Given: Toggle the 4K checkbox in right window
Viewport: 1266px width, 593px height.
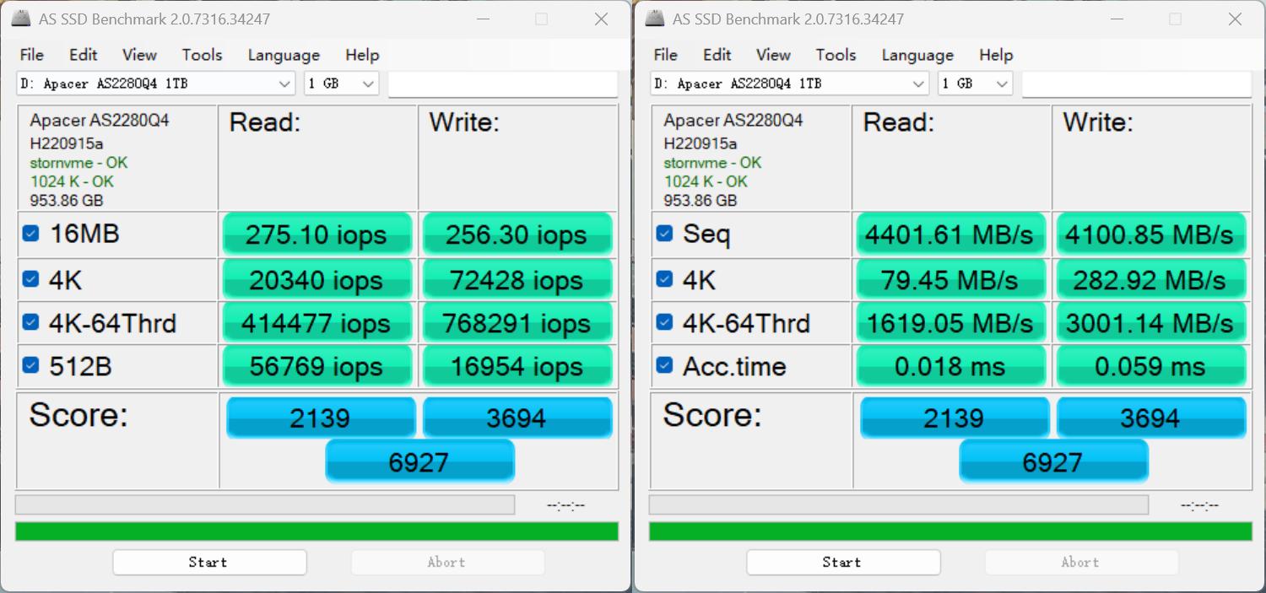Looking at the screenshot, I should click(664, 278).
